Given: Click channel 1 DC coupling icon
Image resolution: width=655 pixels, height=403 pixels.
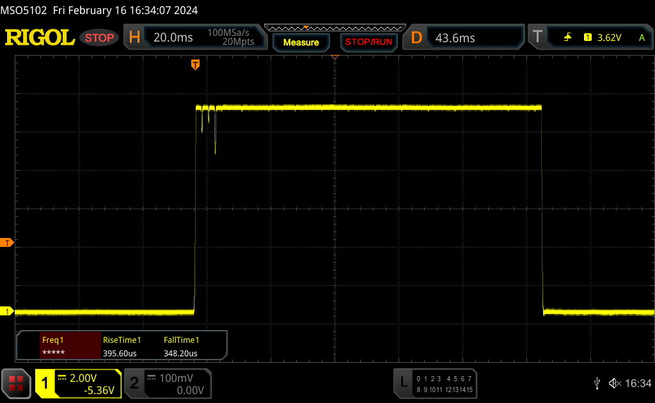Looking at the screenshot, I should coord(62,378).
